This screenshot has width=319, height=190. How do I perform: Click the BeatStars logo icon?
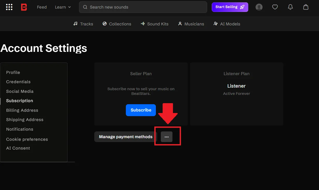click(x=24, y=7)
